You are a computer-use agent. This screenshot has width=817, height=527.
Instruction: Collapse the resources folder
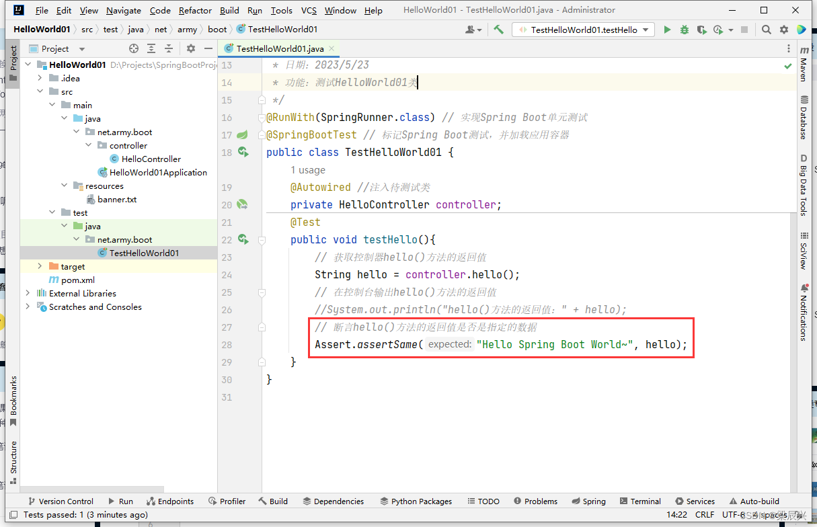65,186
